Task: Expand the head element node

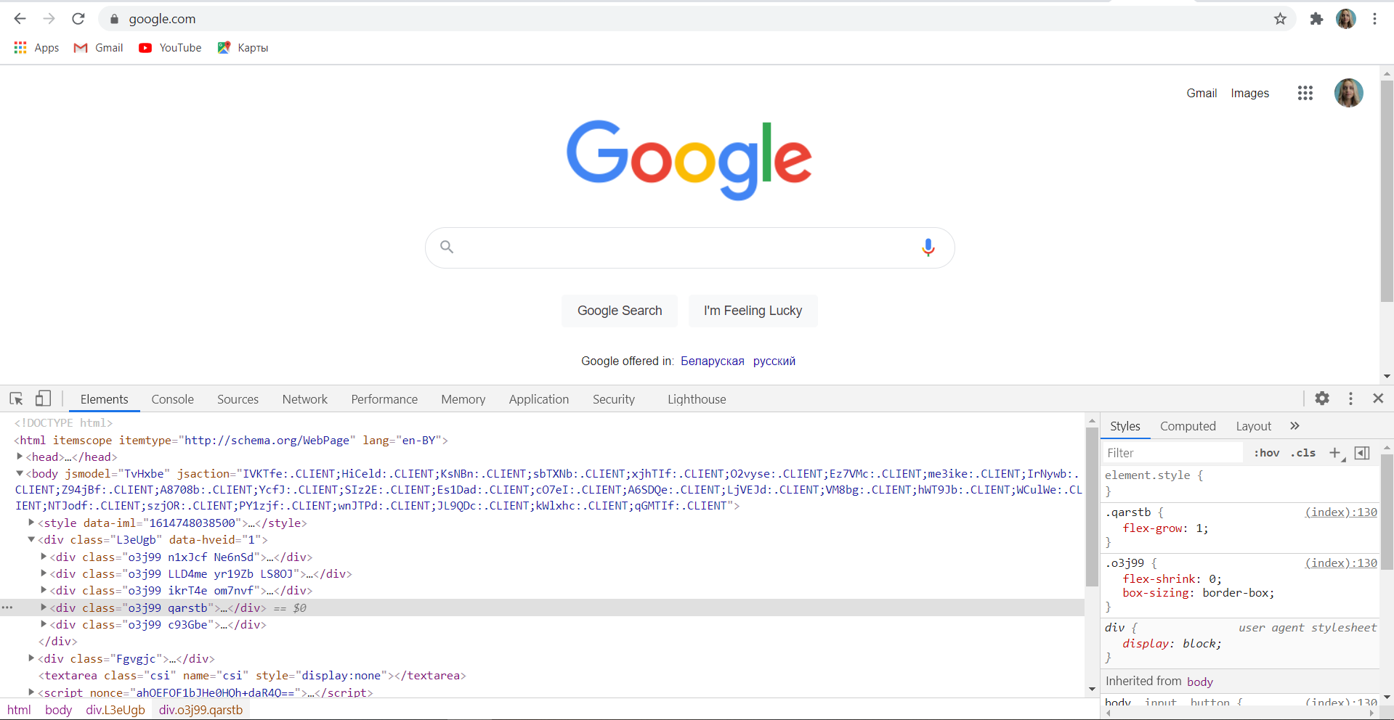Action: click(x=20, y=457)
